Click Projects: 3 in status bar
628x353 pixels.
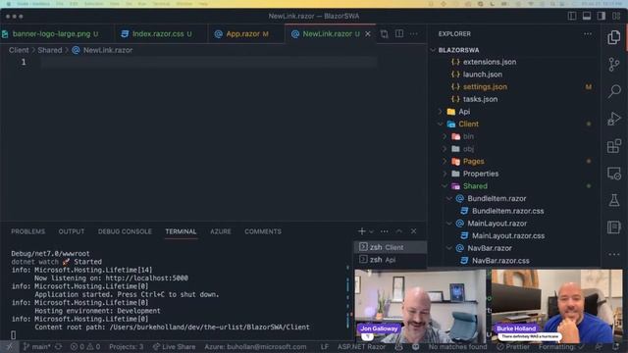[126, 346]
